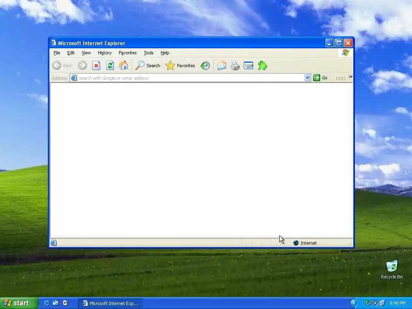Click the media player Quick Launch icon
This screenshot has height=309, width=412.
(65, 303)
